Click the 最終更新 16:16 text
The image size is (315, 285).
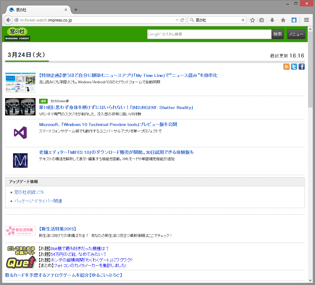pos(287,56)
